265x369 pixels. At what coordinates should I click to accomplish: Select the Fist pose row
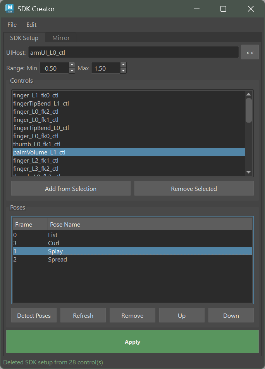coord(53,235)
